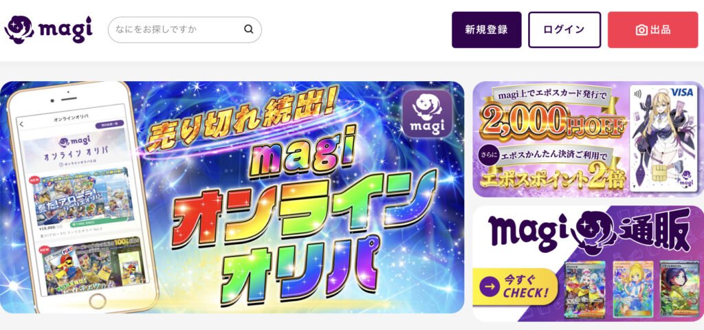
Task: Click the rightmost dark-haired card thumbnail
Action: click(680, 289)
